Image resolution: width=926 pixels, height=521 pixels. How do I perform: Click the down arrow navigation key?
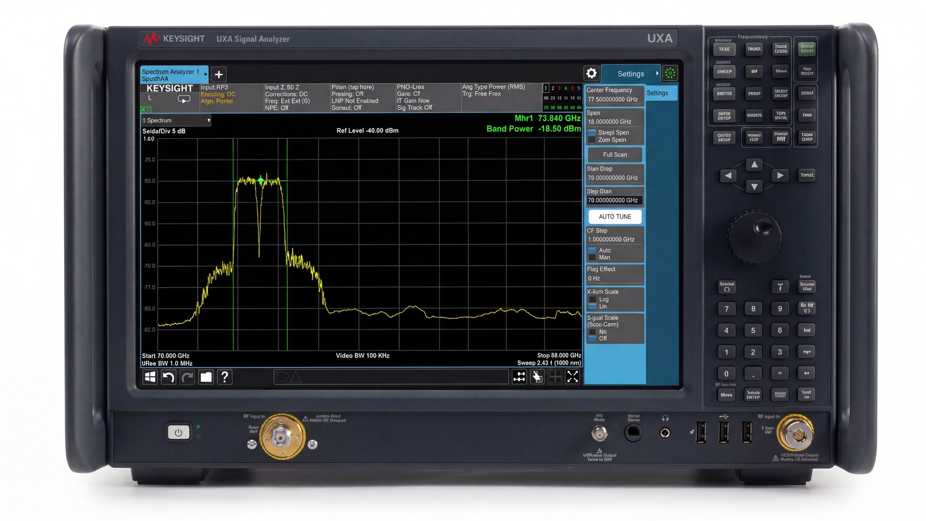click(x=754, y=186)
